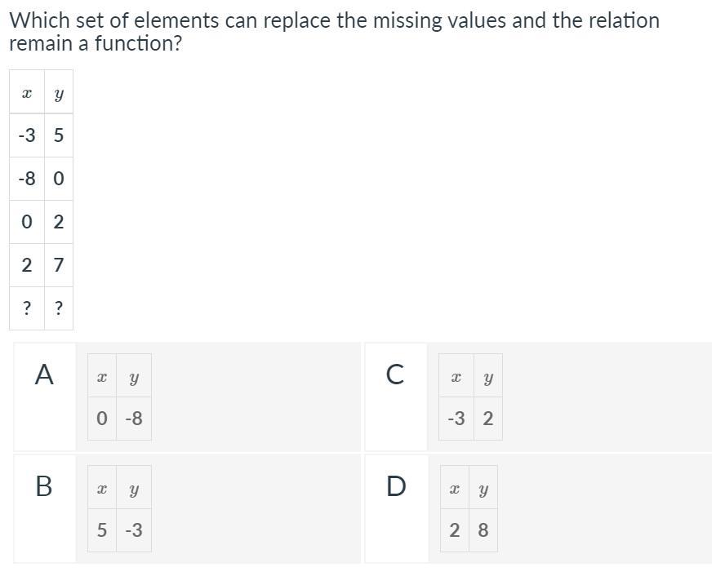Viewport: 725px width, 585px height.
Task: Click the question mark in the y column
Action: (x=59, y=308)
